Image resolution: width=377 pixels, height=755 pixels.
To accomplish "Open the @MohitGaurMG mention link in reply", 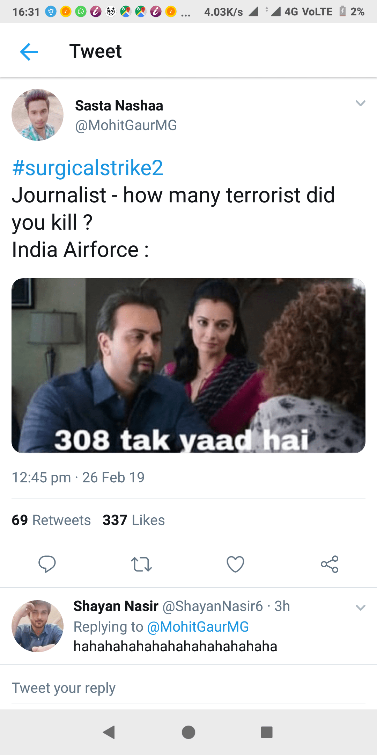I will tap(198, 627).
